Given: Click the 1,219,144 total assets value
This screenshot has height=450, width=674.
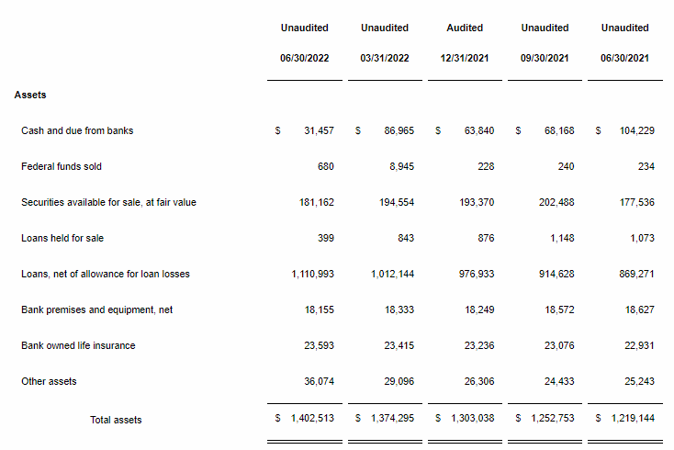Looking at the screenshot, I should tap(631, 420).
